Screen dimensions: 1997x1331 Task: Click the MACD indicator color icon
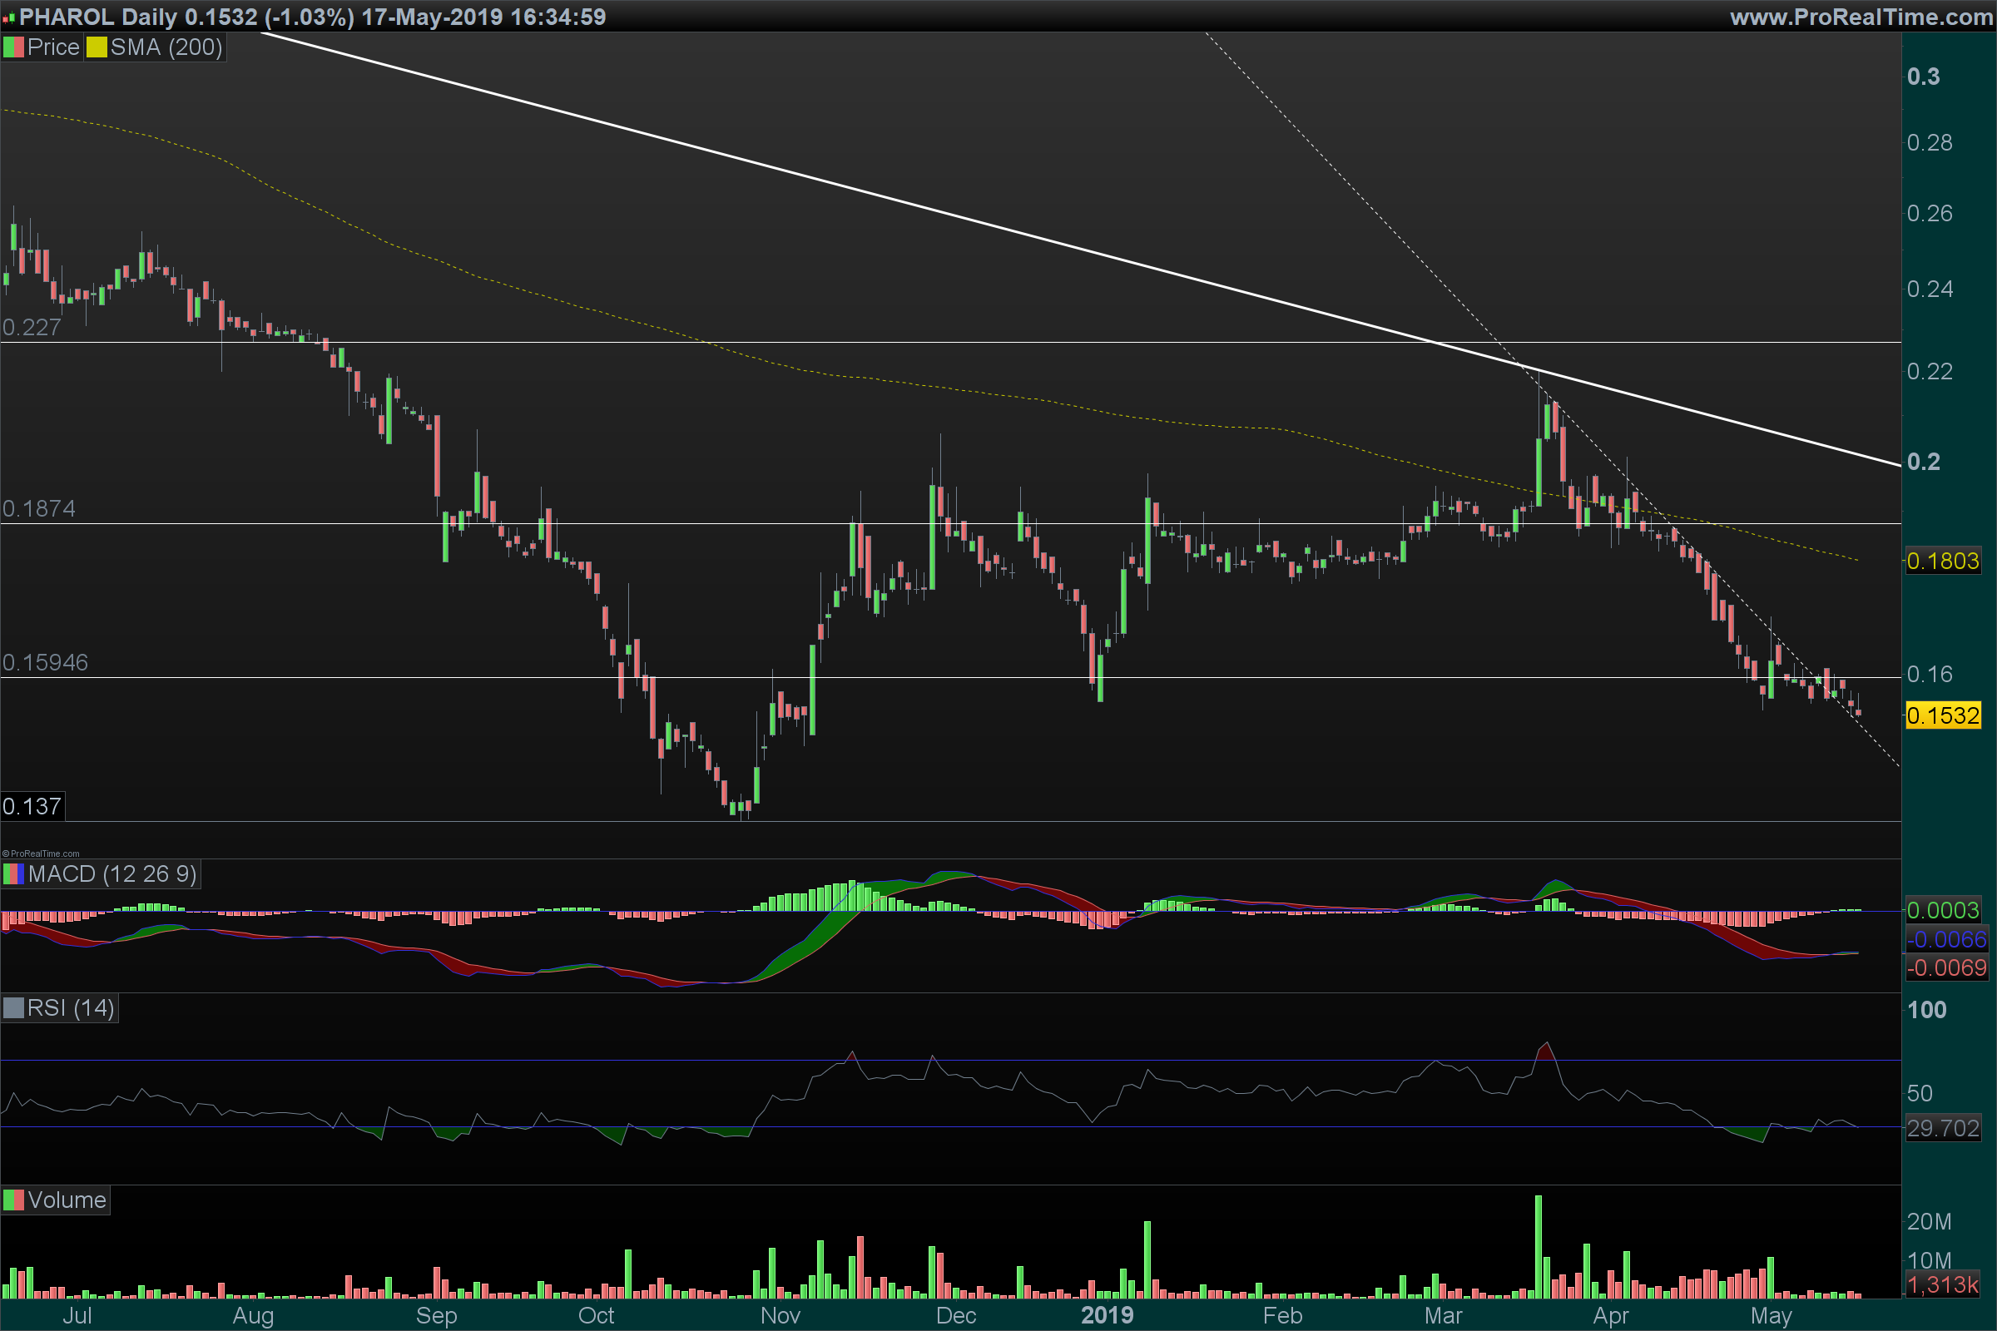tap(13, 874)
